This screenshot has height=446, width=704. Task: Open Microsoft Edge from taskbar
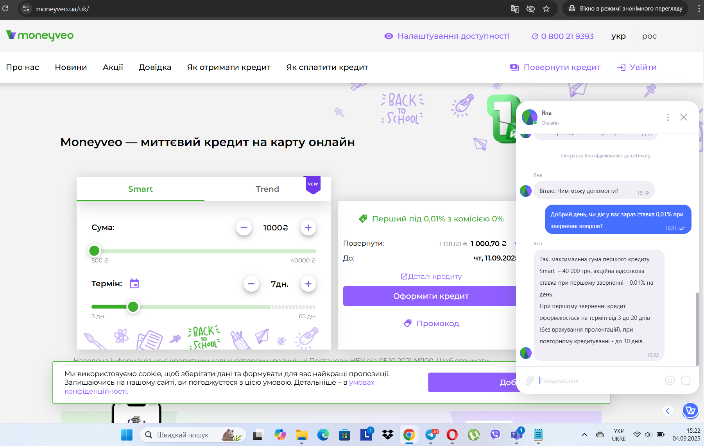(x=323, y=435)
